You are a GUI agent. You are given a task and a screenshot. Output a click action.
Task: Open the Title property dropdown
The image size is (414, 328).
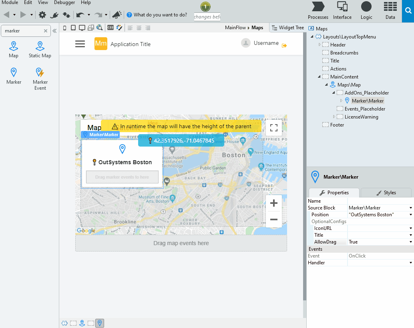click(x=410, y=235)
